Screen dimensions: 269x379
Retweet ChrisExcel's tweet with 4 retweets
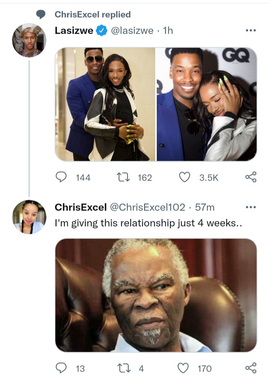(x=123, y=368)
